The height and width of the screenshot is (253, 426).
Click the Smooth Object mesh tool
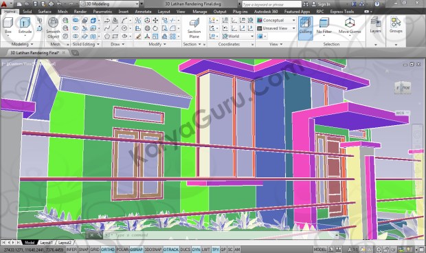(x=53, y=28)
